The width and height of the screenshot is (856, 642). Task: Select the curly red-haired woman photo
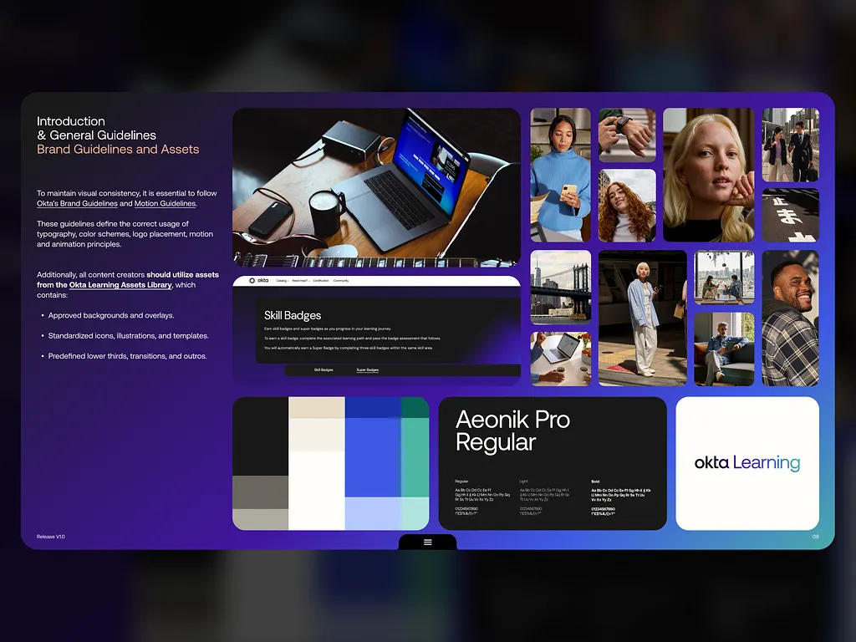click(627, 206)
